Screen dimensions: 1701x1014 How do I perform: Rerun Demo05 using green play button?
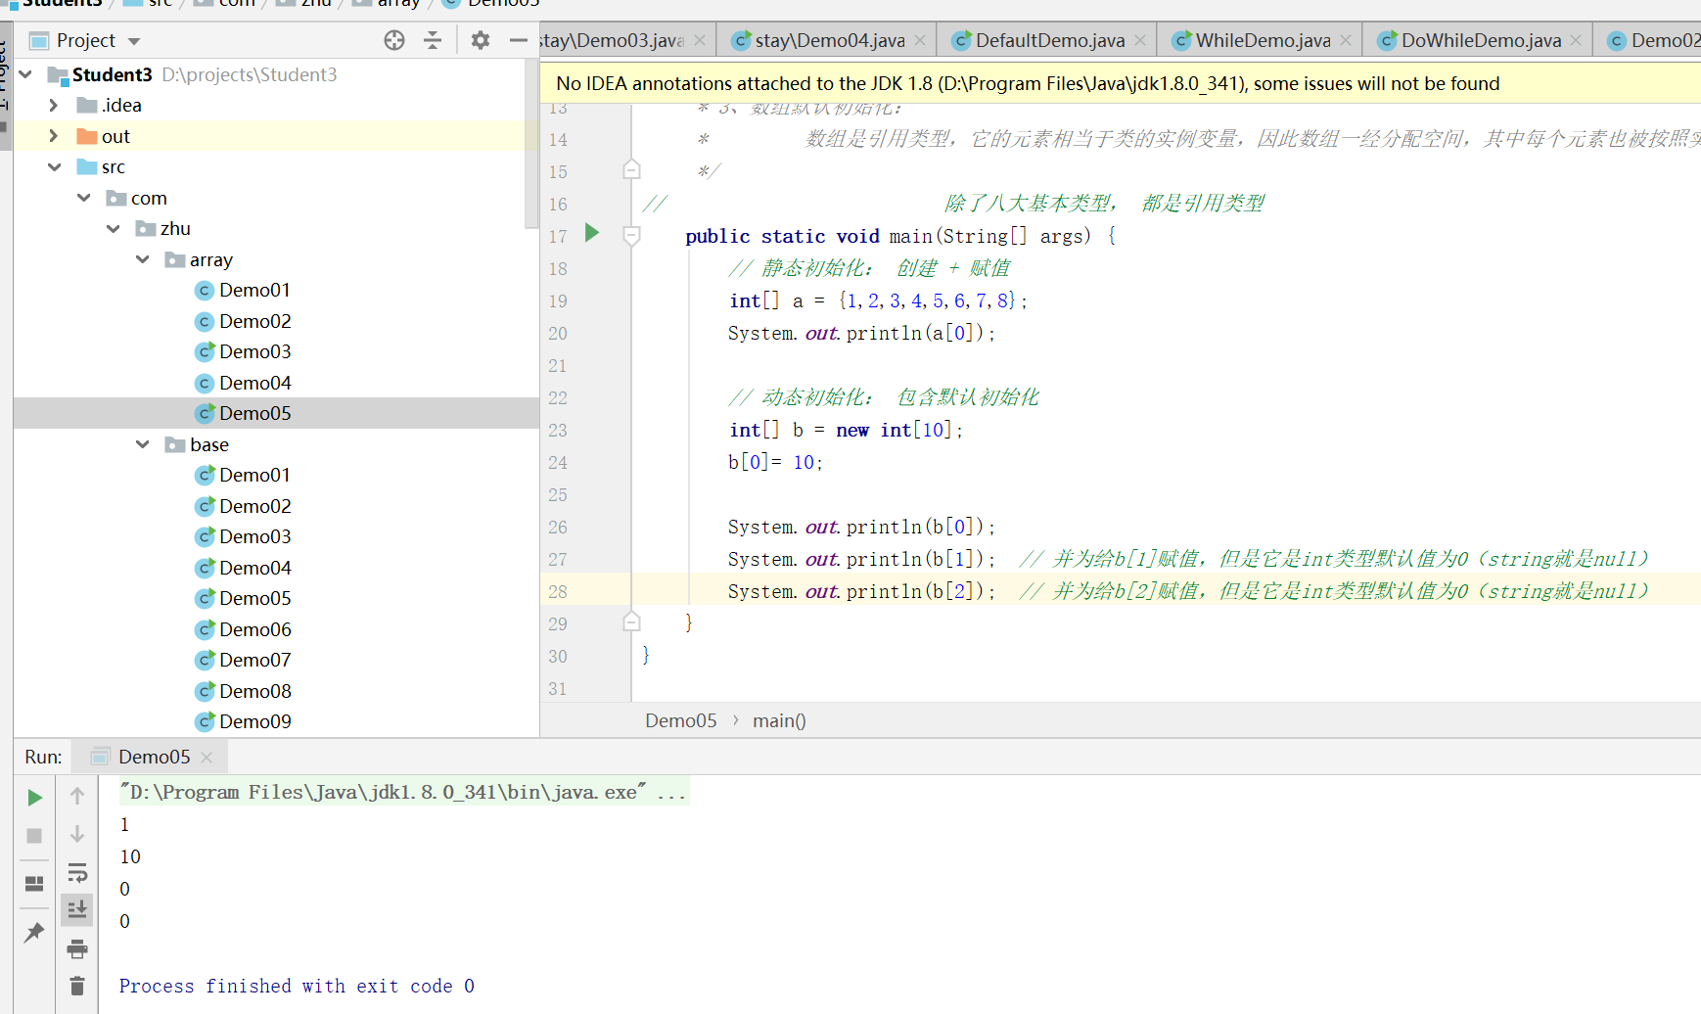click(x=34, y=798)
